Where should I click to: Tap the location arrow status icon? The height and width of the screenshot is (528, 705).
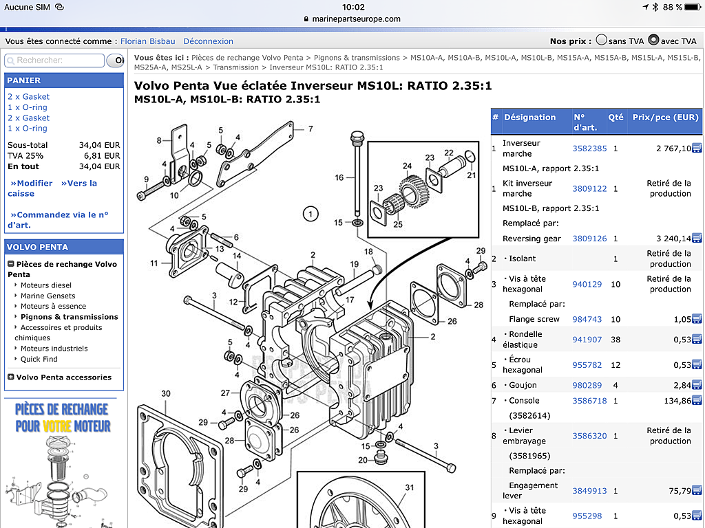coord(646,7)
